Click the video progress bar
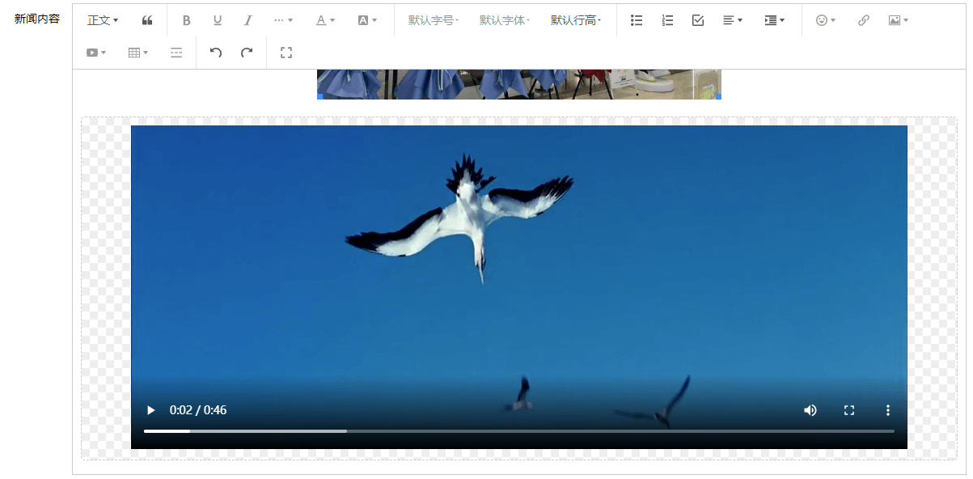The image size is (973, 479). 518,431
